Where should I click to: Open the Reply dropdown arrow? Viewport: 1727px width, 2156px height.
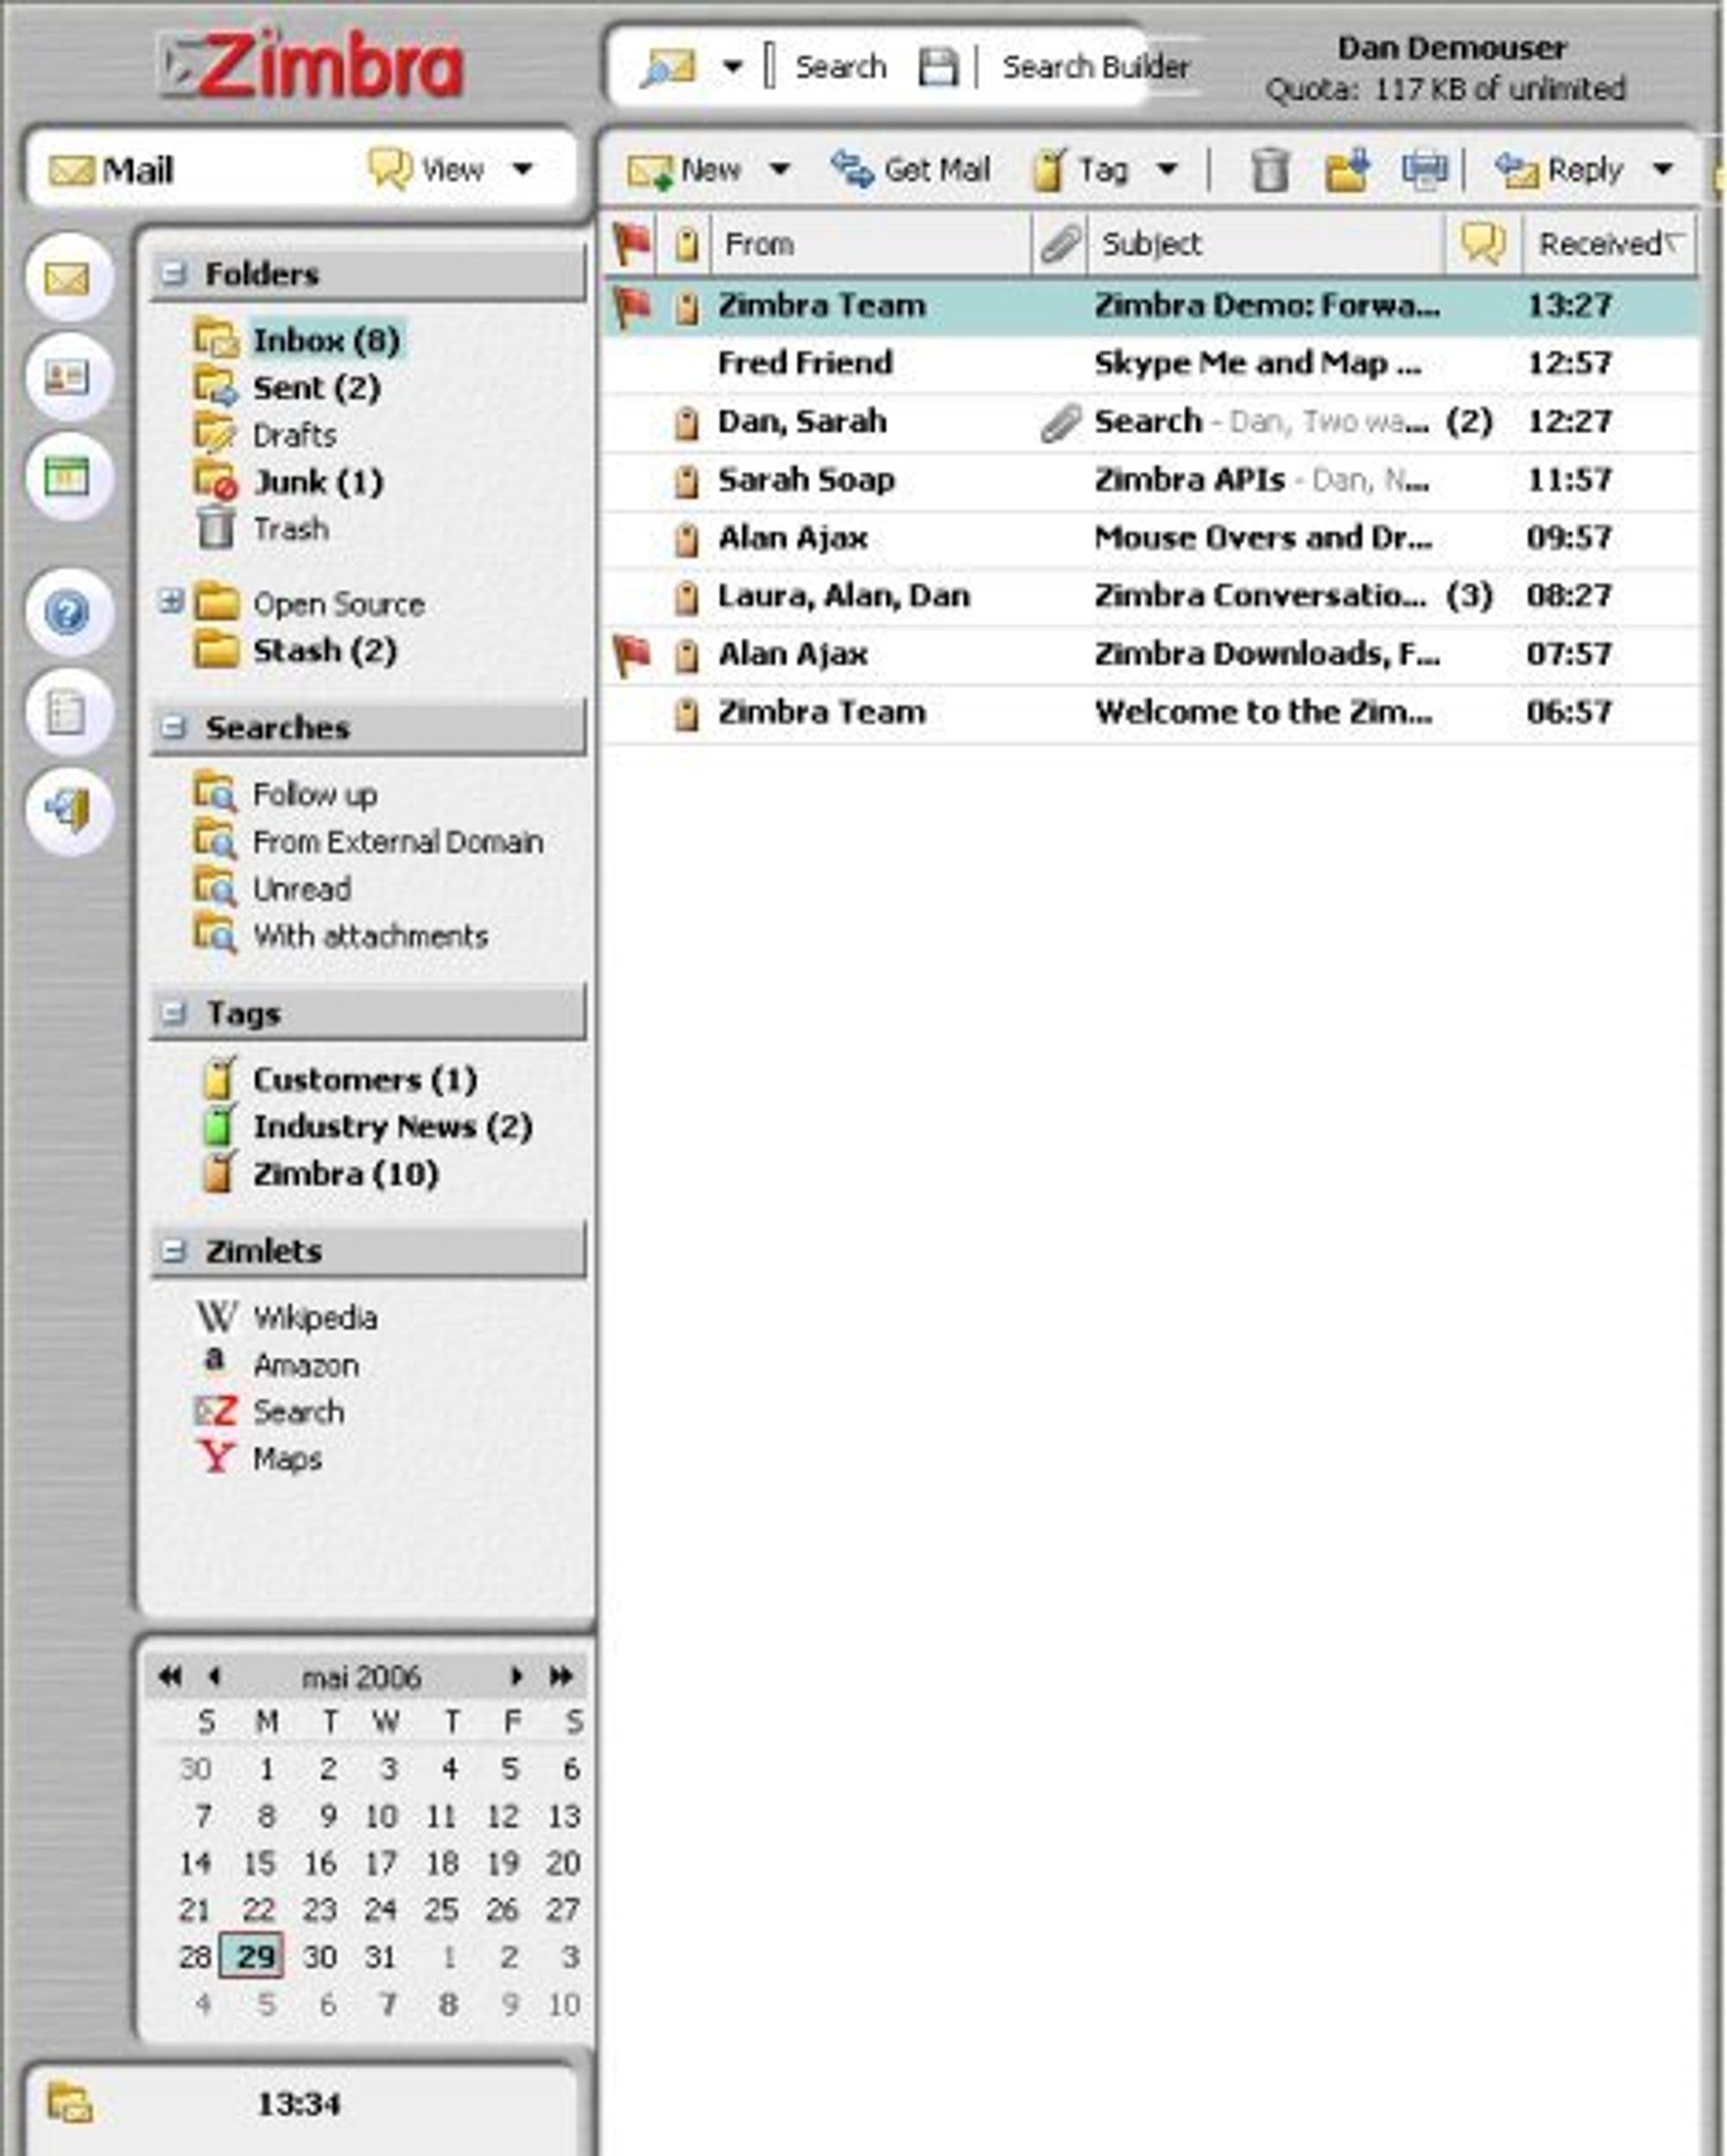[1662, 169]
